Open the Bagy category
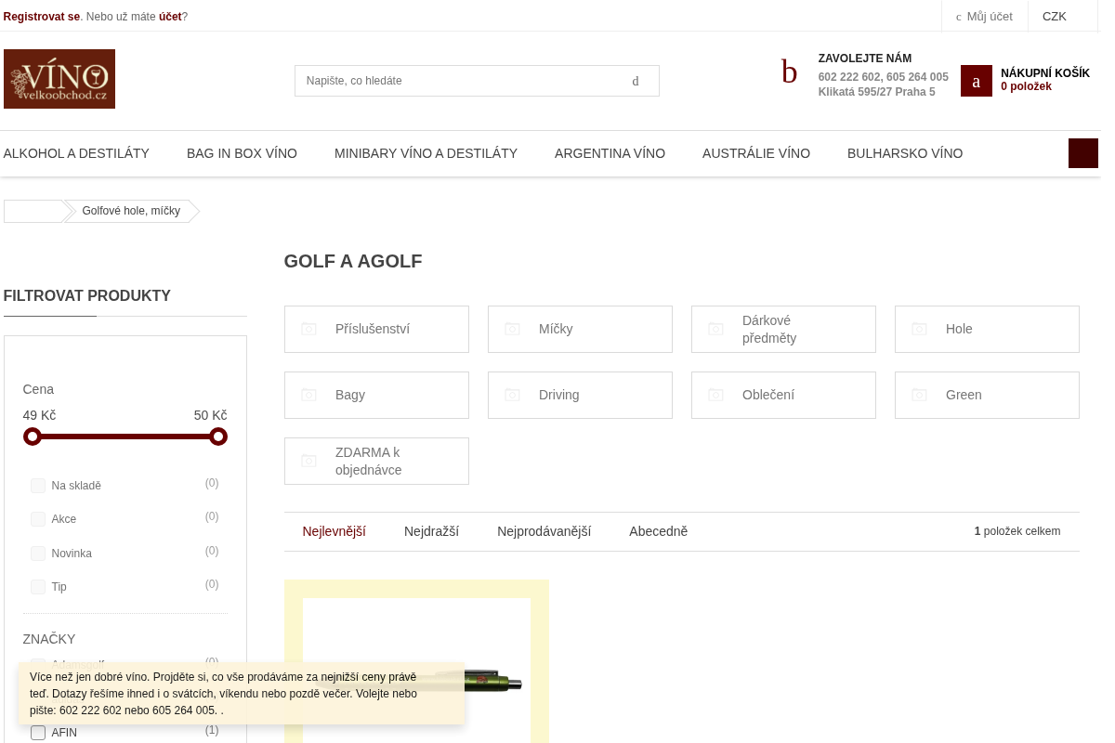 [x=376, y=395]
